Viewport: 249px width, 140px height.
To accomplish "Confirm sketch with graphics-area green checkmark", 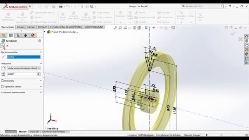I will click(x=233, y=33).
